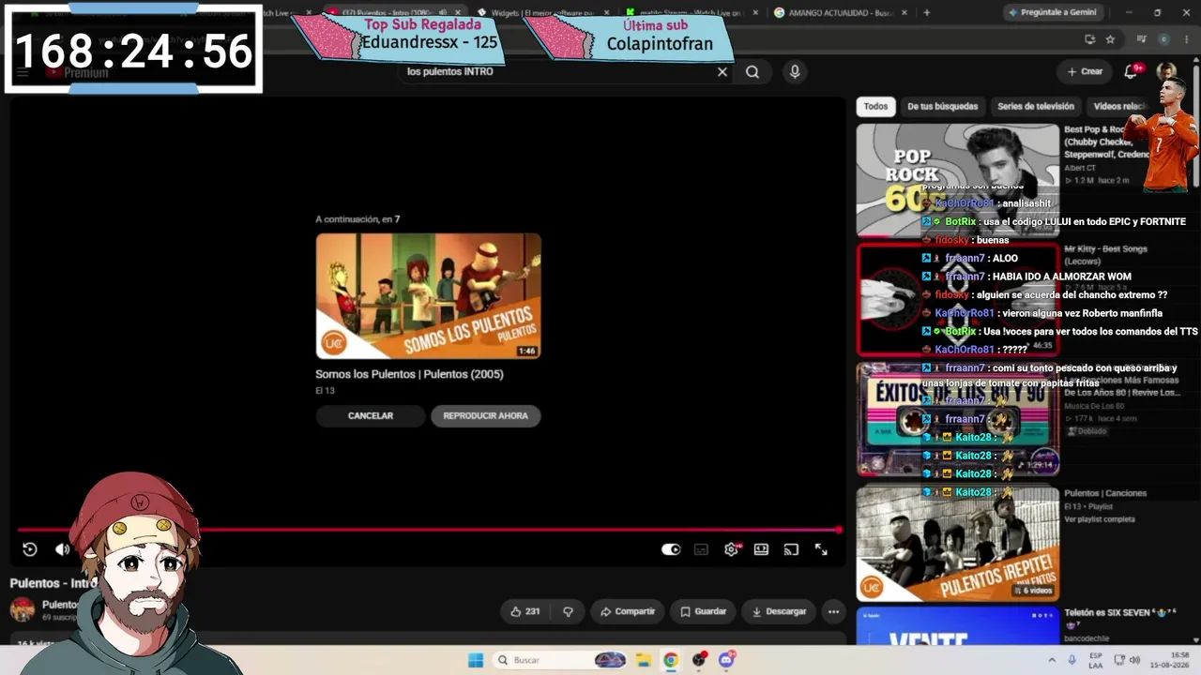Toggle the autoplay switch in the player

tap(671, 549)
